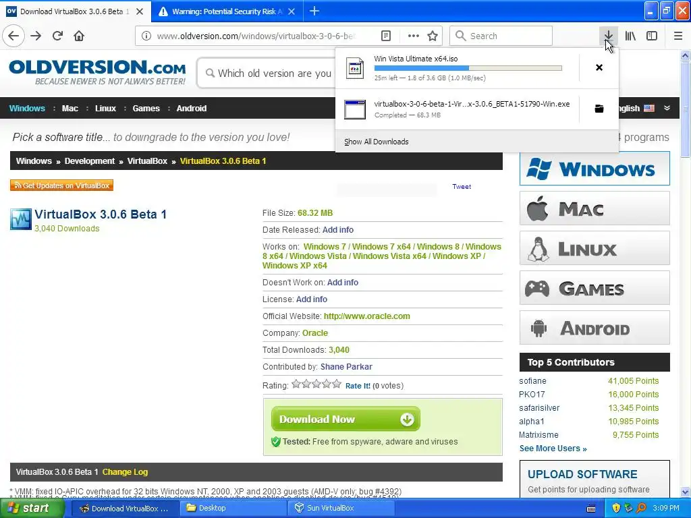Click the Firefox Search field

point(501,36)
